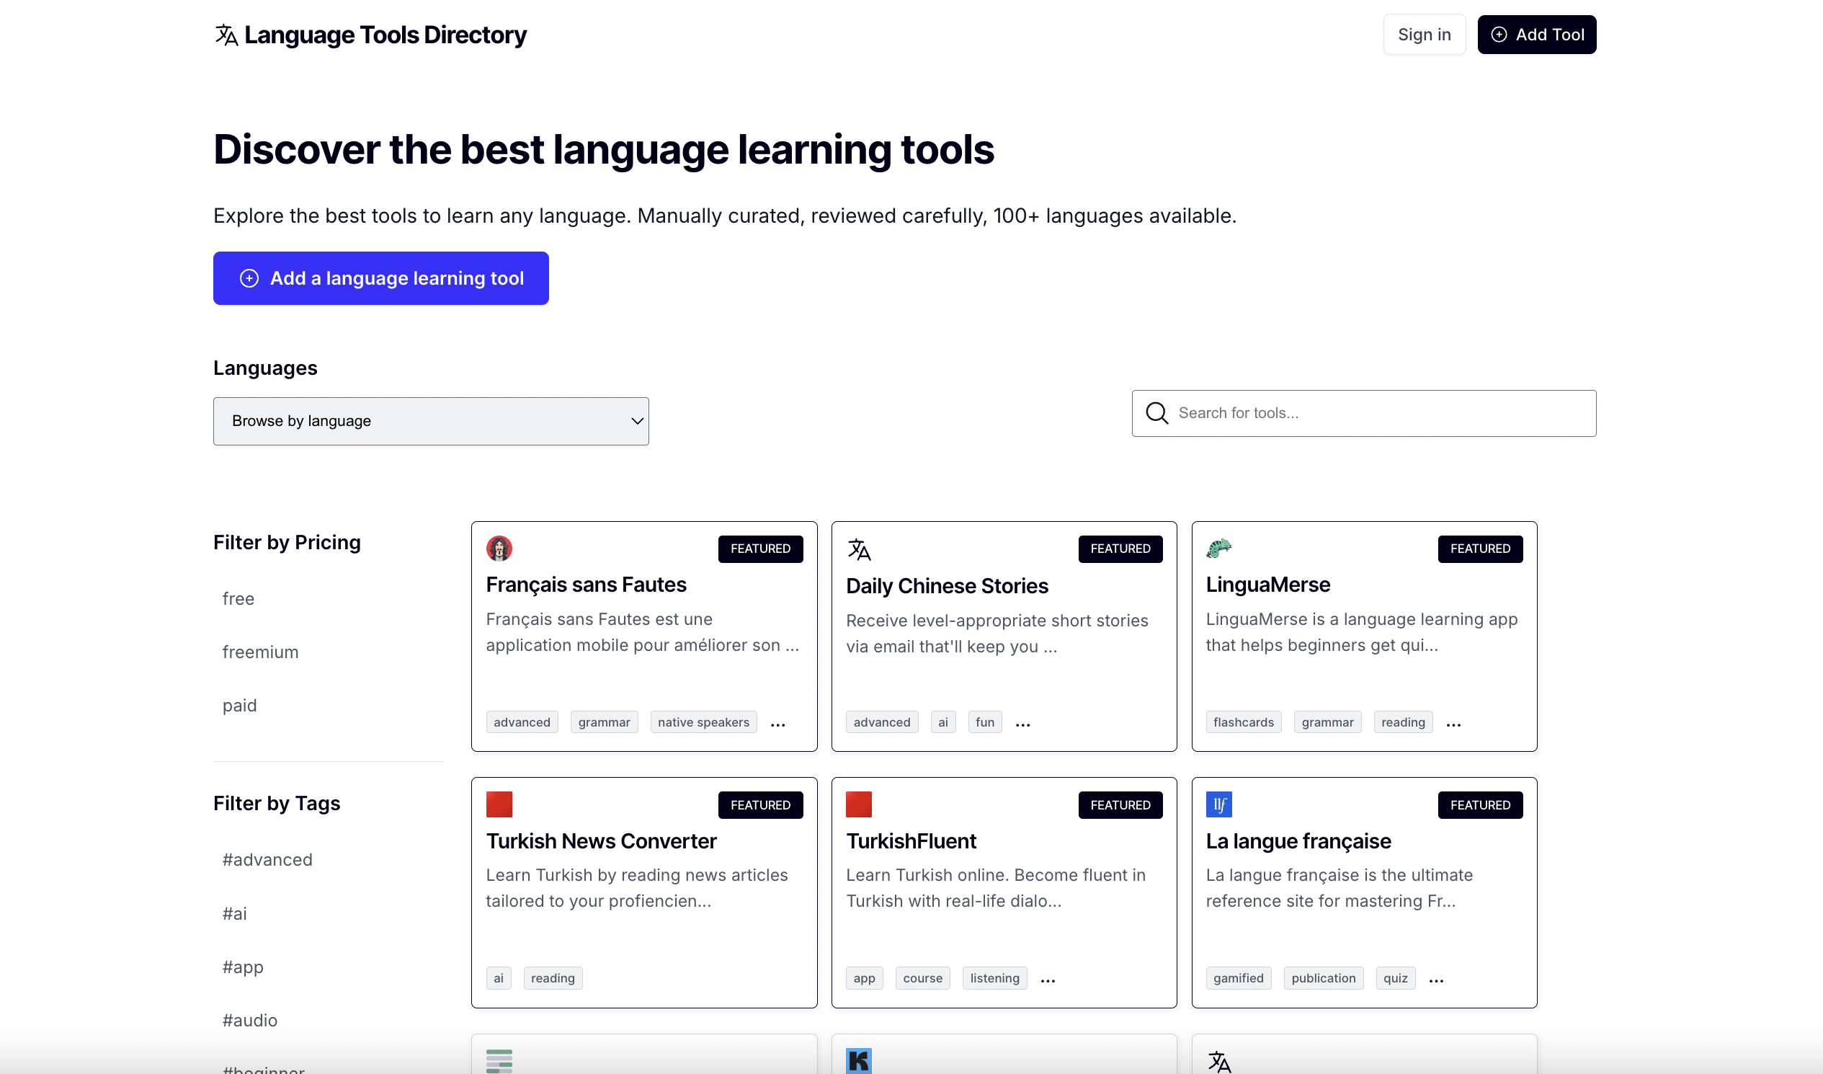Image resolution: width=1823 pixels, height=1074 pixels.
Task: Click Add a language learning tool button
Action: pos(380,279)
